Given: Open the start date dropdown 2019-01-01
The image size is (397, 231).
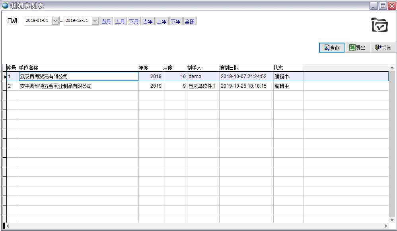Looking at the screenshot, I should click(x=55, y=21).
